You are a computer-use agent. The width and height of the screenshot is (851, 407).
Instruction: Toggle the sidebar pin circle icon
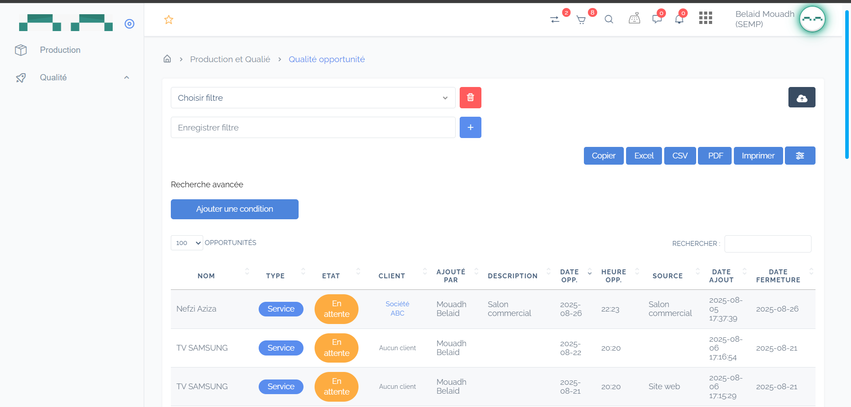[130, 24]
